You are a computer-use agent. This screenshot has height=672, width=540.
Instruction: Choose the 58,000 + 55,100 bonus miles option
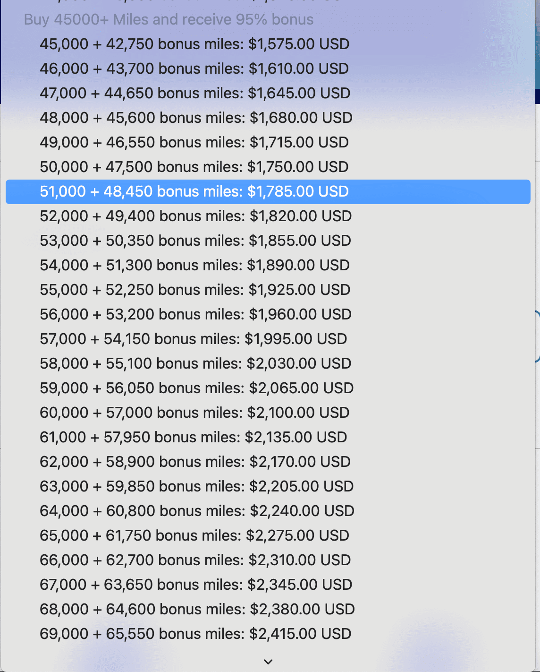195,363
